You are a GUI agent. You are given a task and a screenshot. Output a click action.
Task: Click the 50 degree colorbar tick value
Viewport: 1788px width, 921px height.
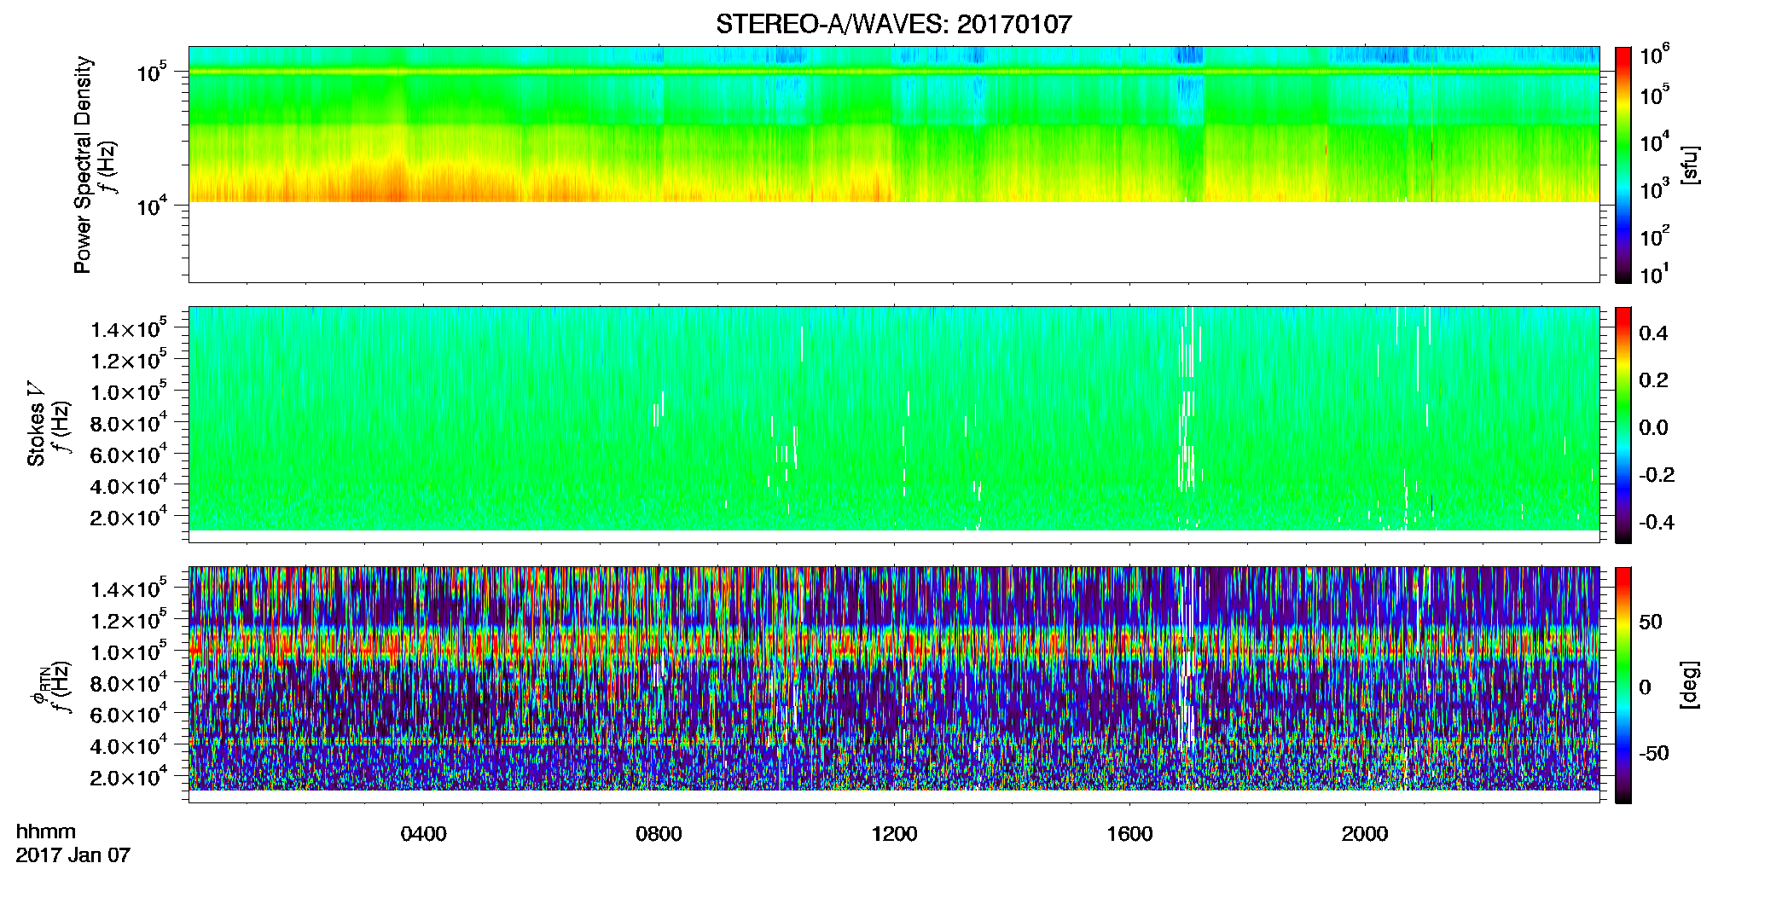coord(1651,622)
